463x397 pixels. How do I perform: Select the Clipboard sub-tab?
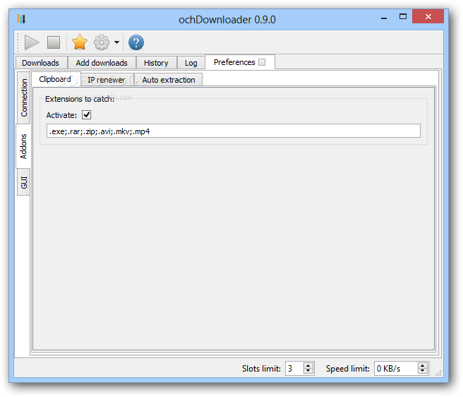(x=55, y=79)
